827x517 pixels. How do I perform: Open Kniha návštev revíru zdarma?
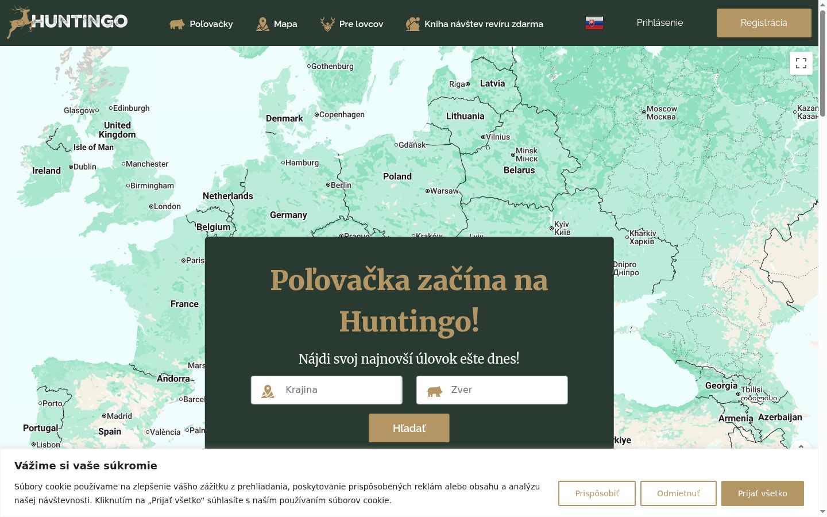tap(474, 24)
